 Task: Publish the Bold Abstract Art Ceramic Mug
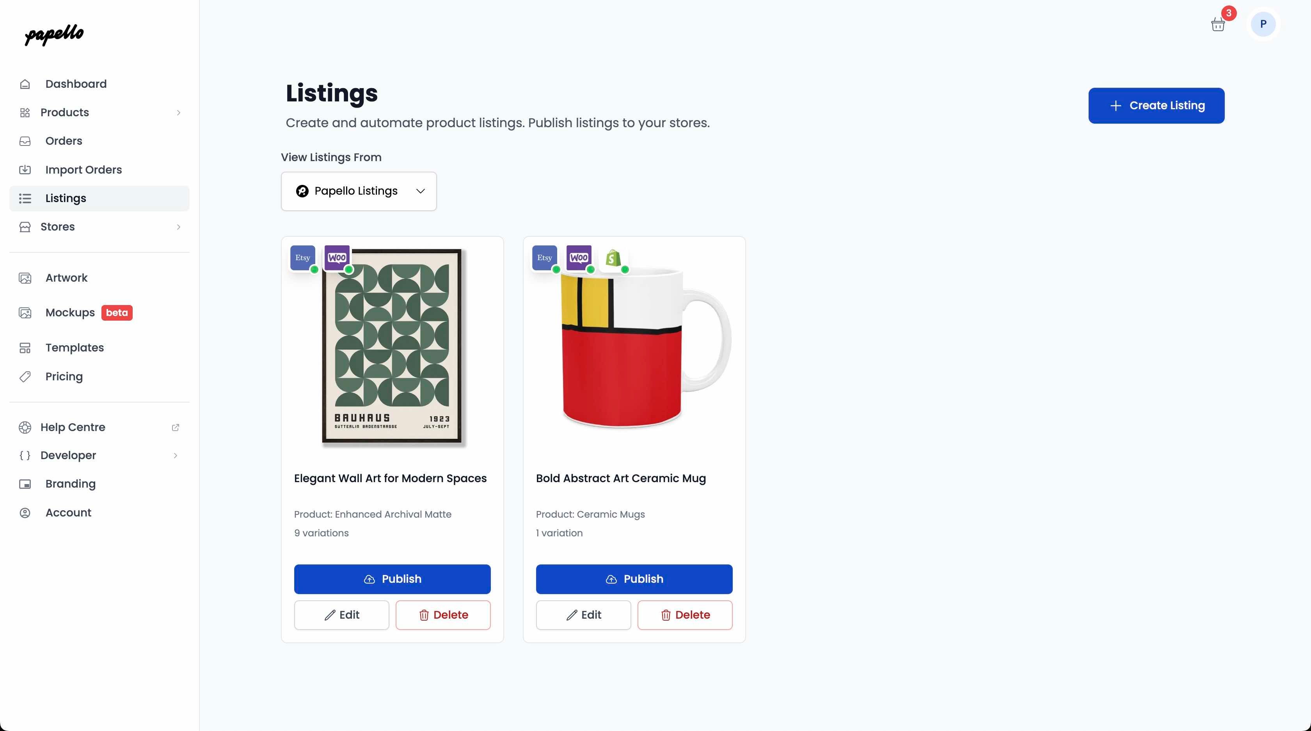[634, 579]
